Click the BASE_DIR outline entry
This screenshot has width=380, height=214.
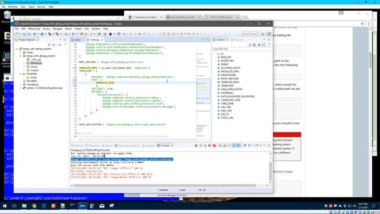tap(226, 57)
